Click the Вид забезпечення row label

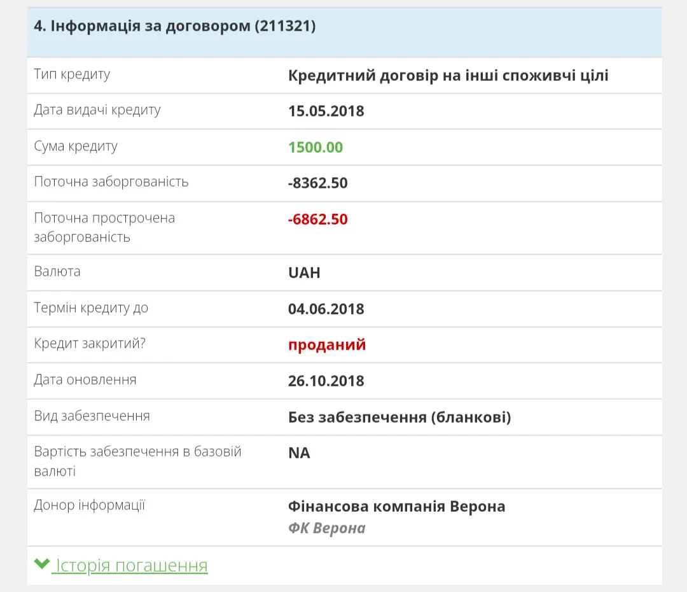tap(92, 416)
